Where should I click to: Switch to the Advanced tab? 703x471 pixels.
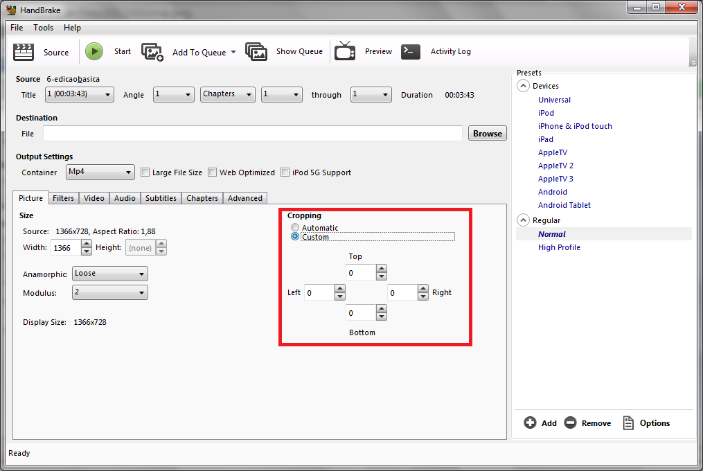click(244, 198)
